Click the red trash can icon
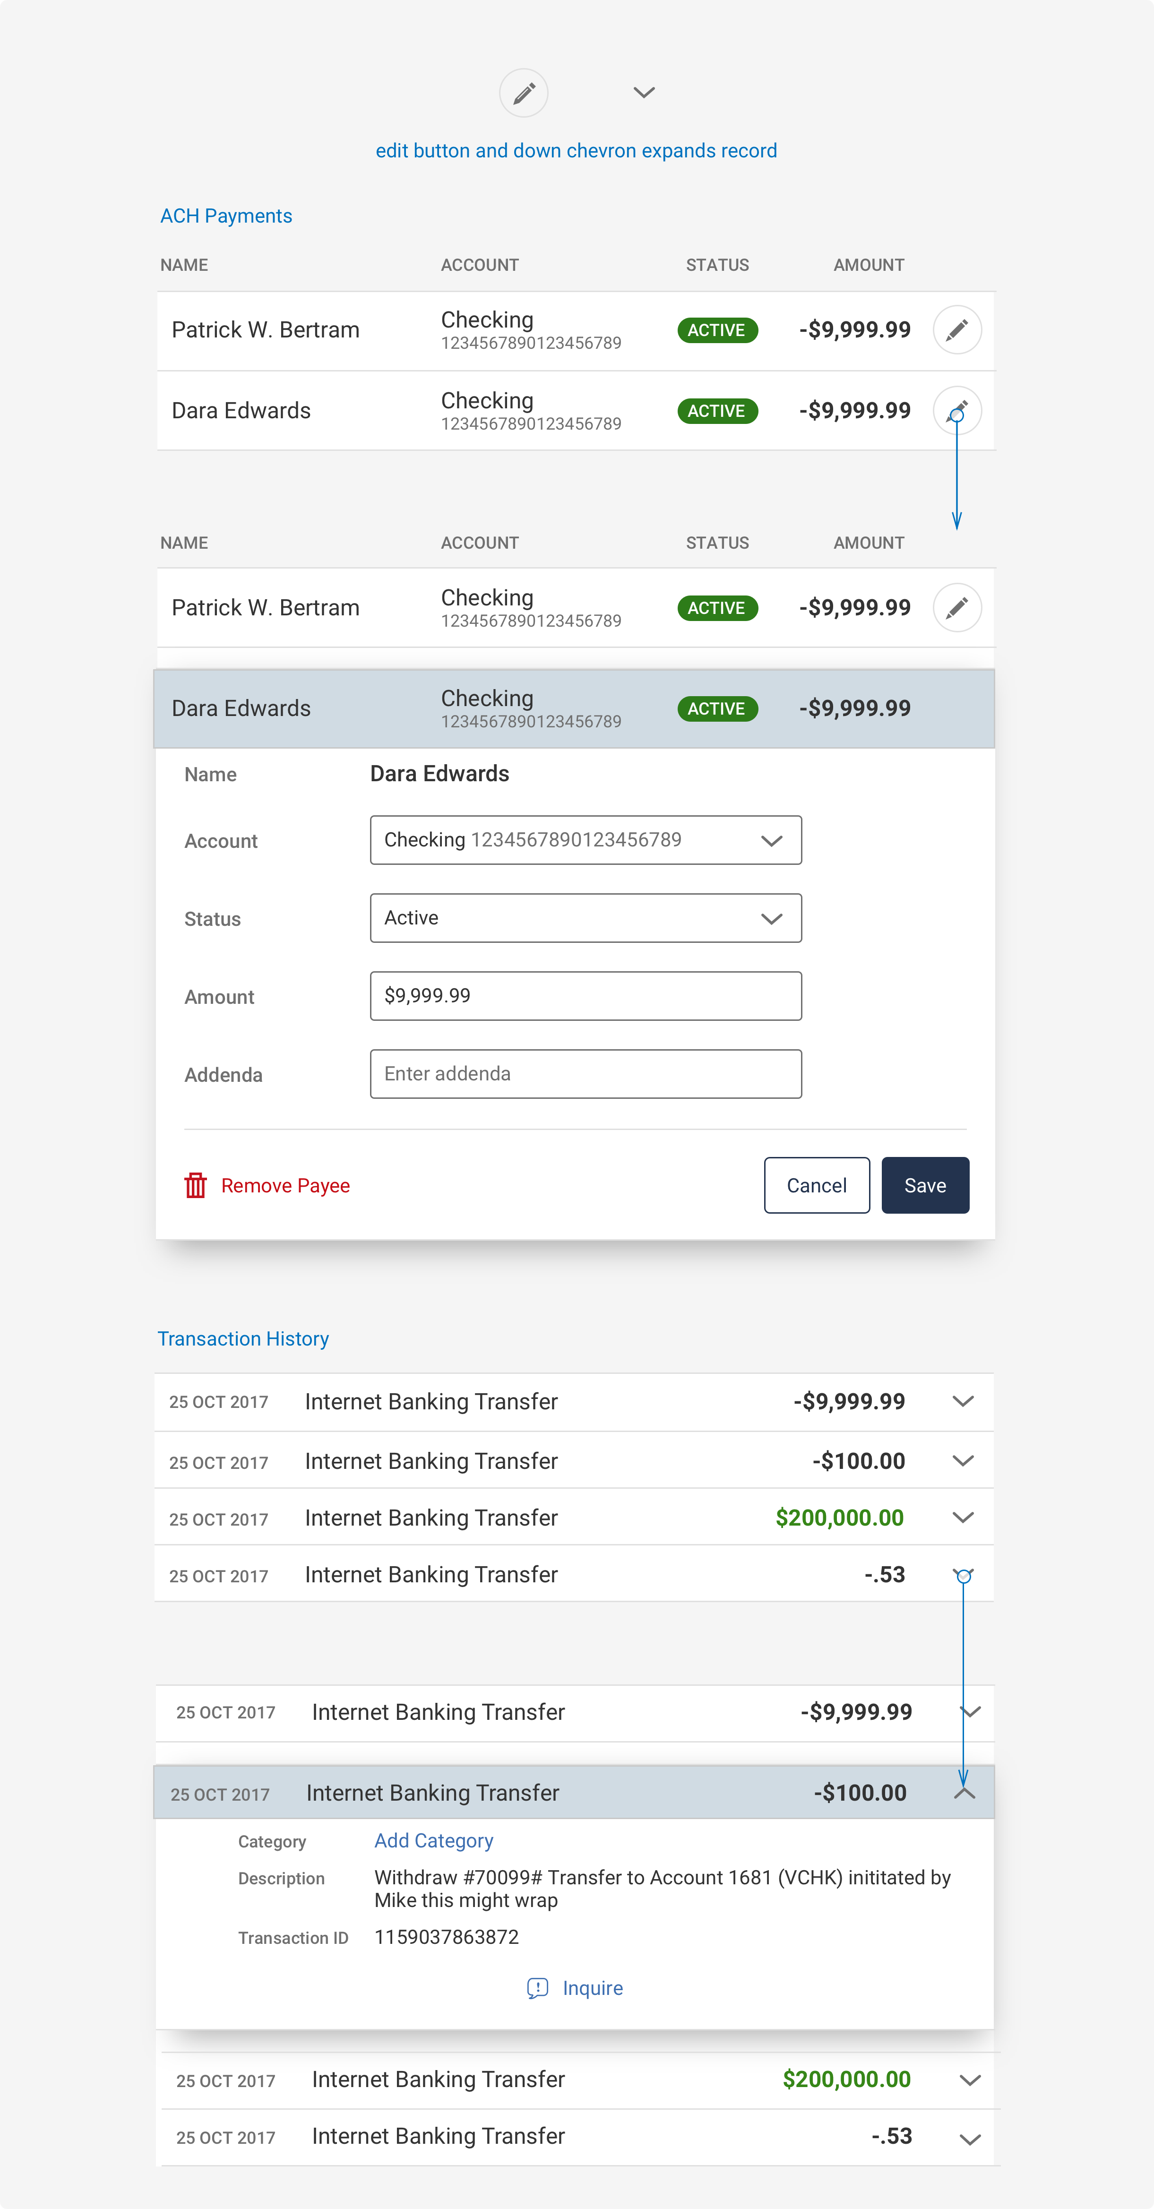Screen dimensions: 1154x2209 click(x=196, y=1185)
